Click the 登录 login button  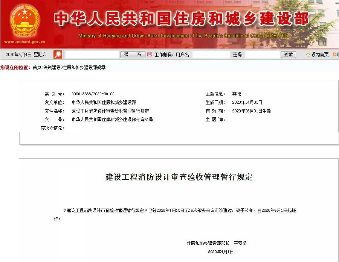[289, 55]
